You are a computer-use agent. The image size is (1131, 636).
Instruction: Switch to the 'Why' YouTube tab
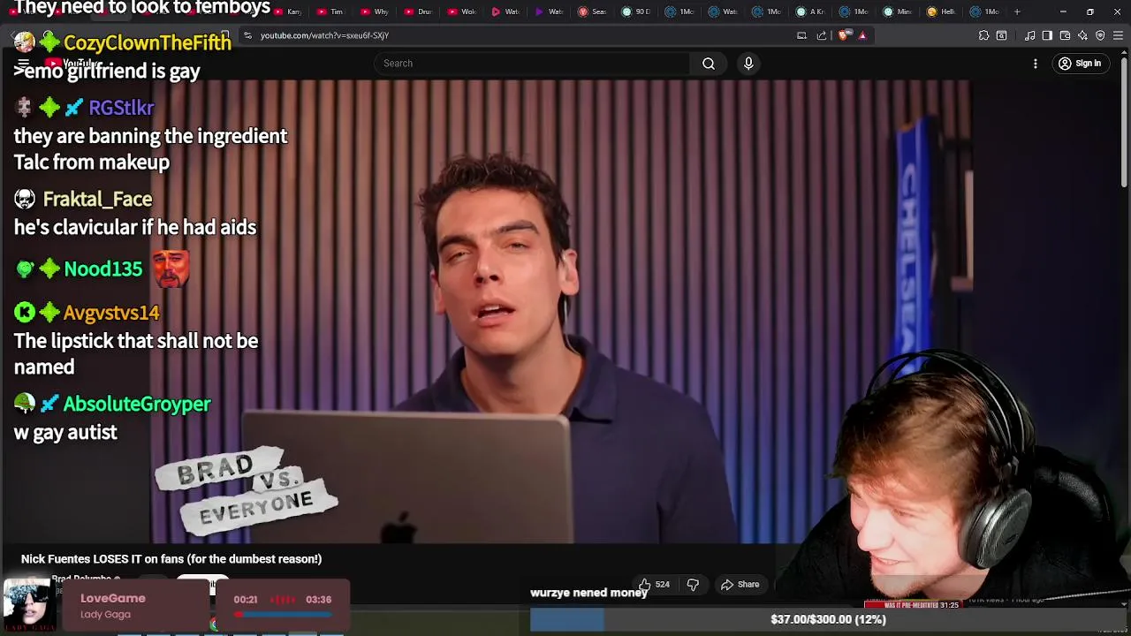point(375,11)
